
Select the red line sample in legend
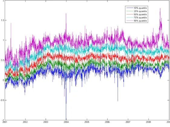click(130, 14)
